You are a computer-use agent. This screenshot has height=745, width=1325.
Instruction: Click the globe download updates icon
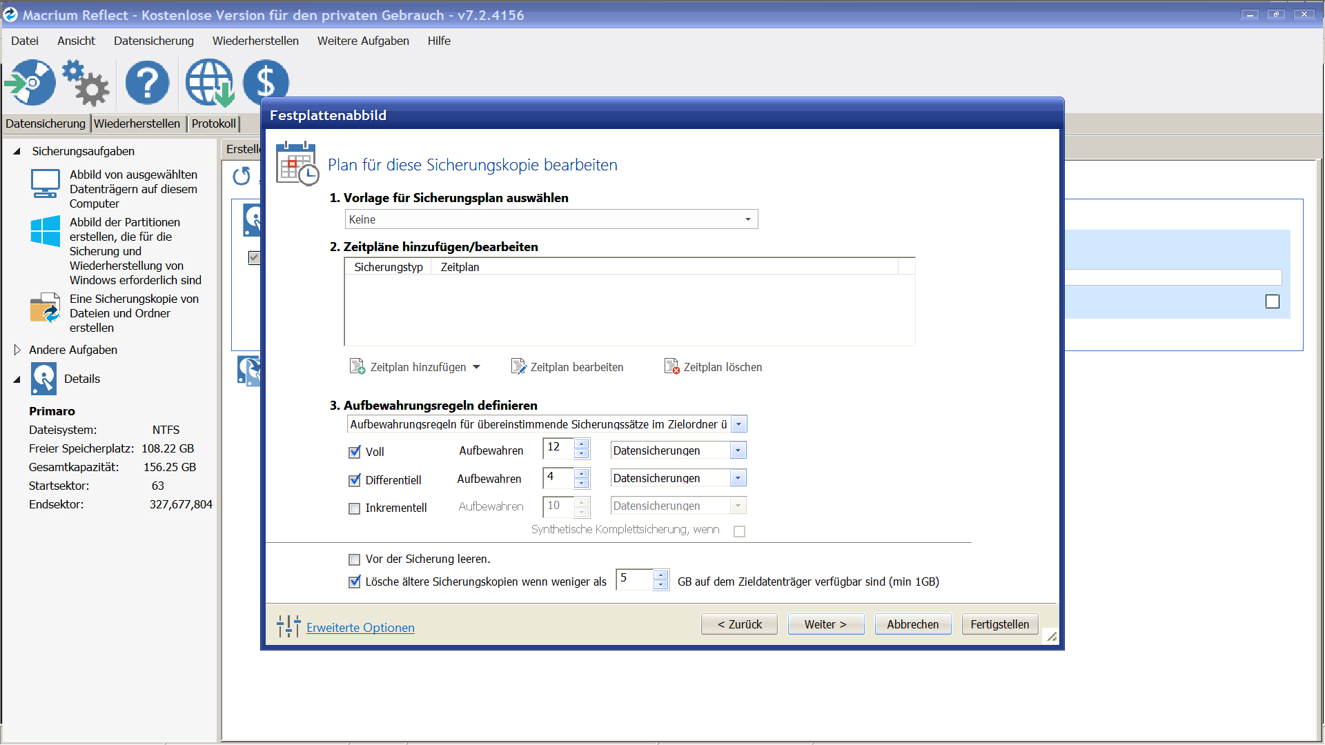click(209, 82)
